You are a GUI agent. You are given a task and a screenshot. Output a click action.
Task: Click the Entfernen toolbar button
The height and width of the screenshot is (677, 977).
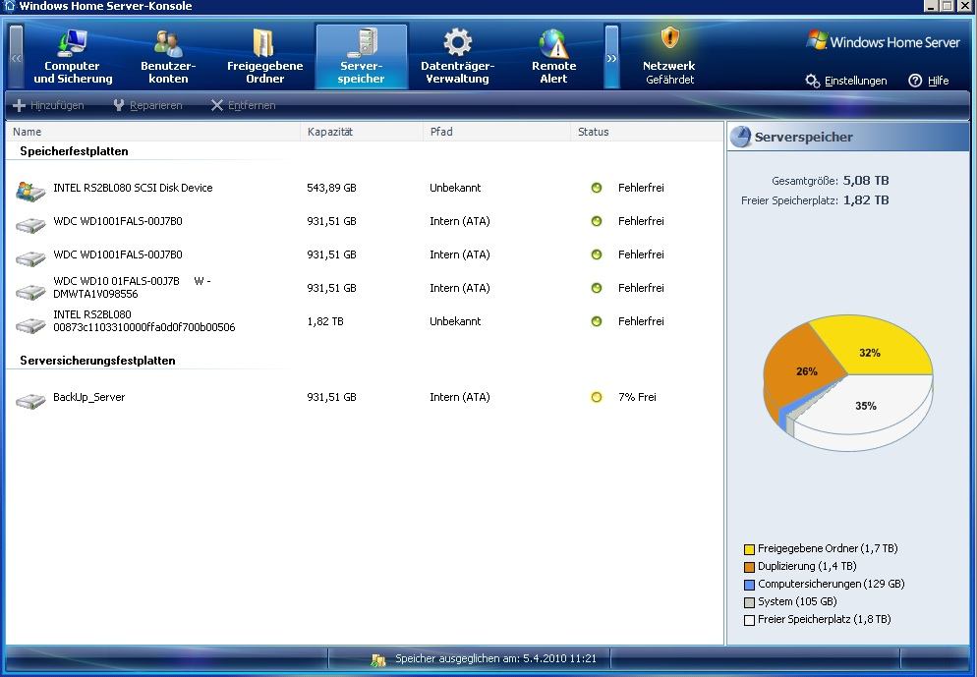[243, 105]
